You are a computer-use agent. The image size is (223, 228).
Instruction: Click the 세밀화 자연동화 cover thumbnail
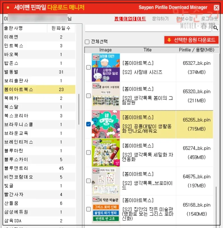(106, 153)
